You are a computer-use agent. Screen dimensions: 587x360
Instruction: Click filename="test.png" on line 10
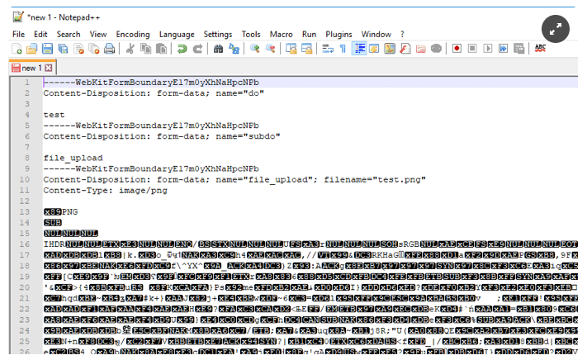click(x=375, y=180)
